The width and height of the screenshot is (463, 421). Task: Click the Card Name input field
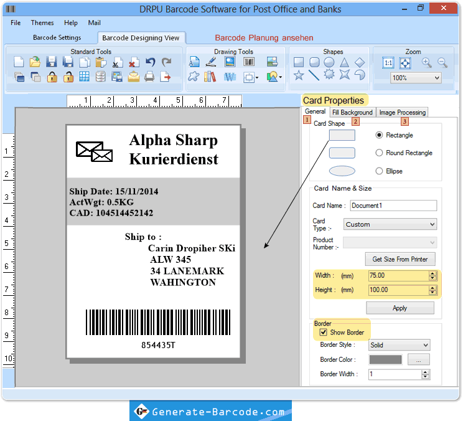pos(393,206)
